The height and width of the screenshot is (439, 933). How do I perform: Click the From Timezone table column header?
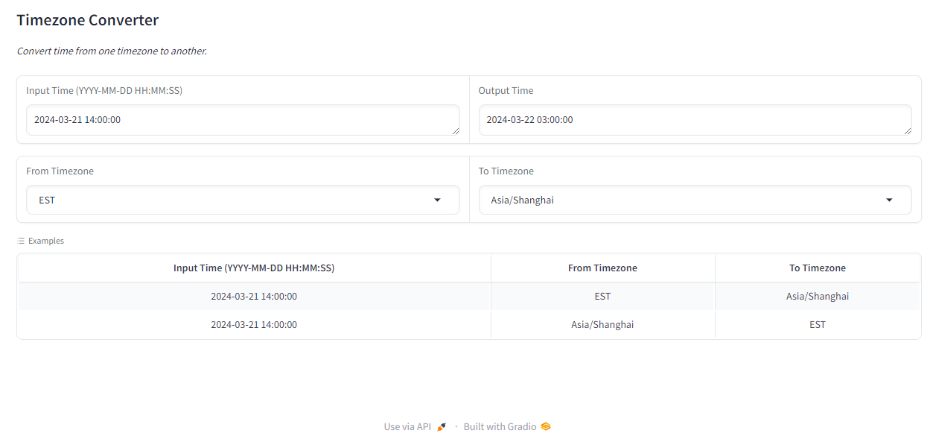pyautogui.click(x=602, y=268)
